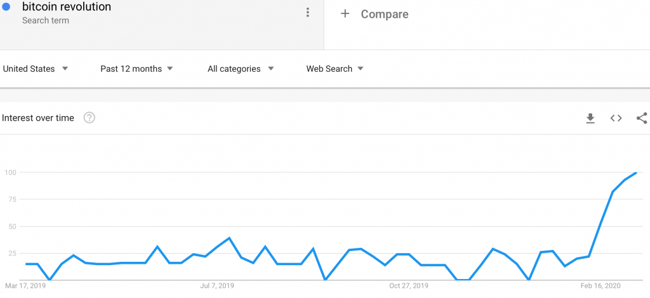Click the Oct 27, 2019 axis label

coord(408,286)
